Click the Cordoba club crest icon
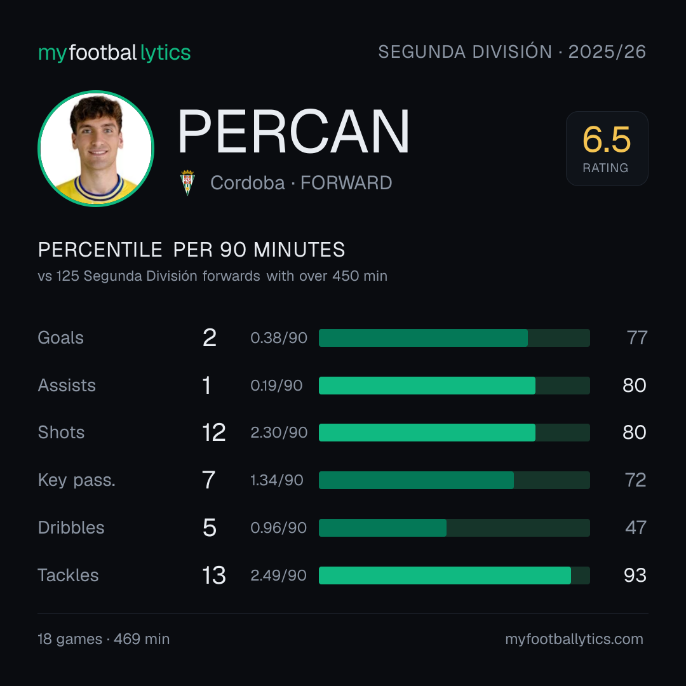Image resolution: width=686 pixels, height=686 pixels. tap(187, 182)
